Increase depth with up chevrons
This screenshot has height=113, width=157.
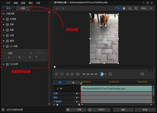pyautogui.click(x=30, y=57)
